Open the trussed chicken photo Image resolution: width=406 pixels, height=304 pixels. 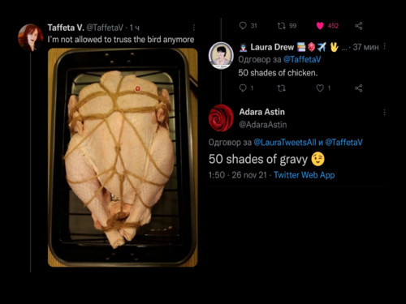point(123,157)
